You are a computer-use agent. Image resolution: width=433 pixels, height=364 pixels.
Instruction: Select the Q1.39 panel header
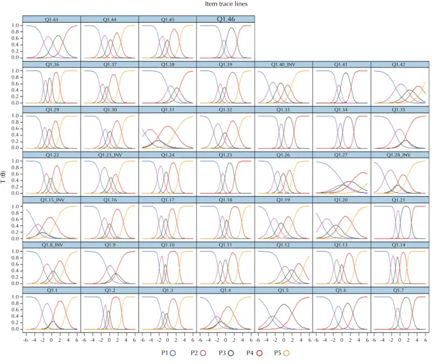(226, 65)
